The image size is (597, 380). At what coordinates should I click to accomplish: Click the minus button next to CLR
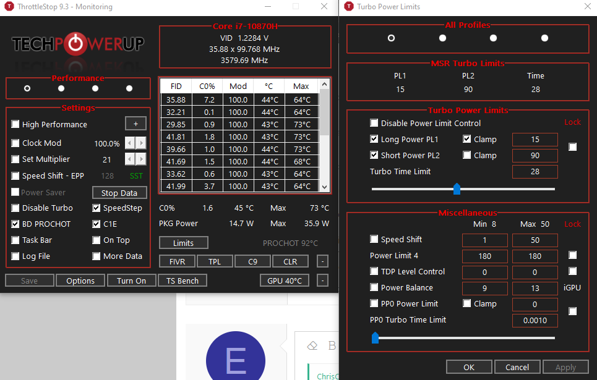322,261
